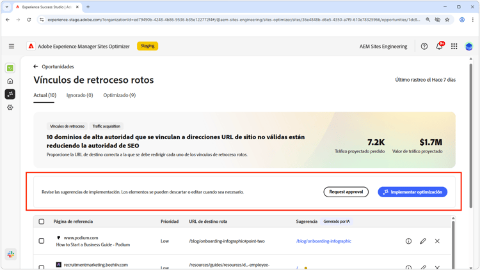The width and height of the screenshot is (480, 270).
Task: Click the eye-slash icon in address bar
Action: coord(438,20)
